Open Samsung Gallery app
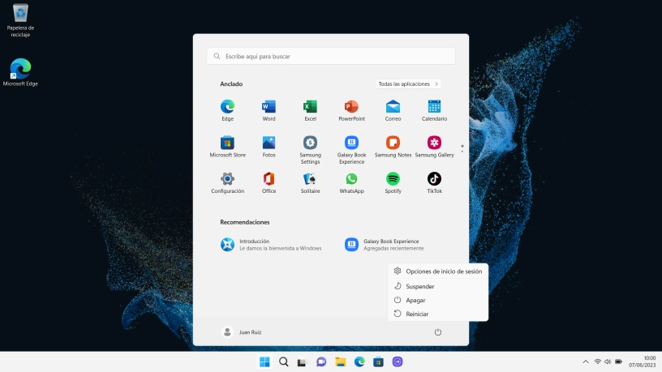This screenshot has height=372, width=662. [x=434, y=147]
